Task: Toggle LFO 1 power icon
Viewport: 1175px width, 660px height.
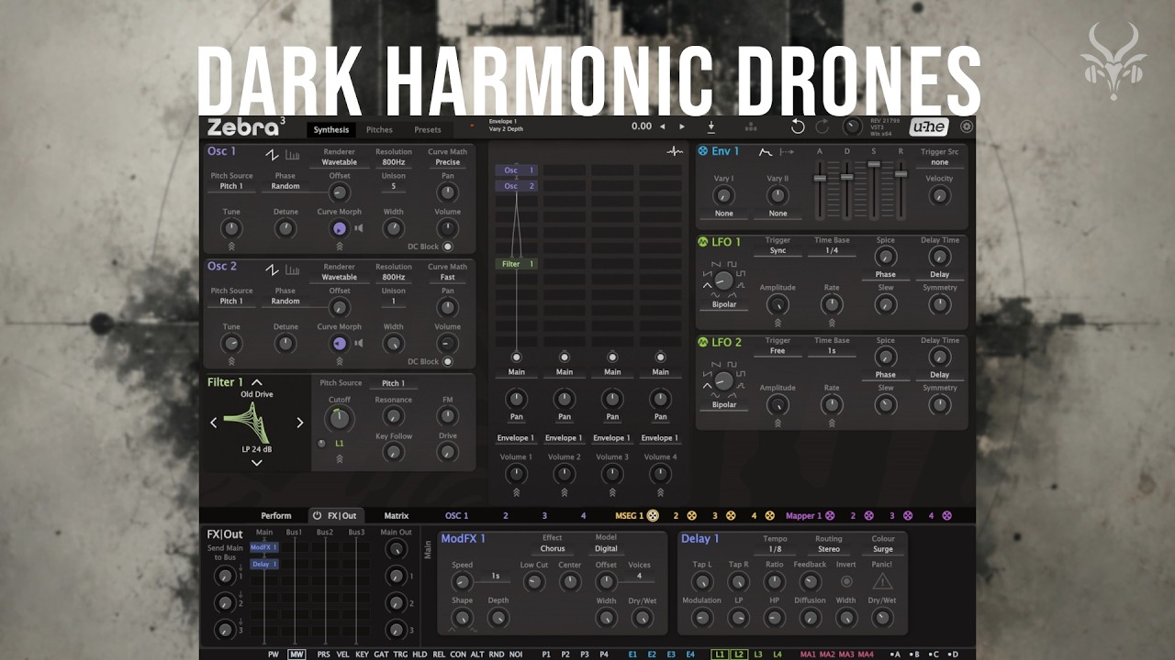Action: pyautogui.click(x=703, y=242)
